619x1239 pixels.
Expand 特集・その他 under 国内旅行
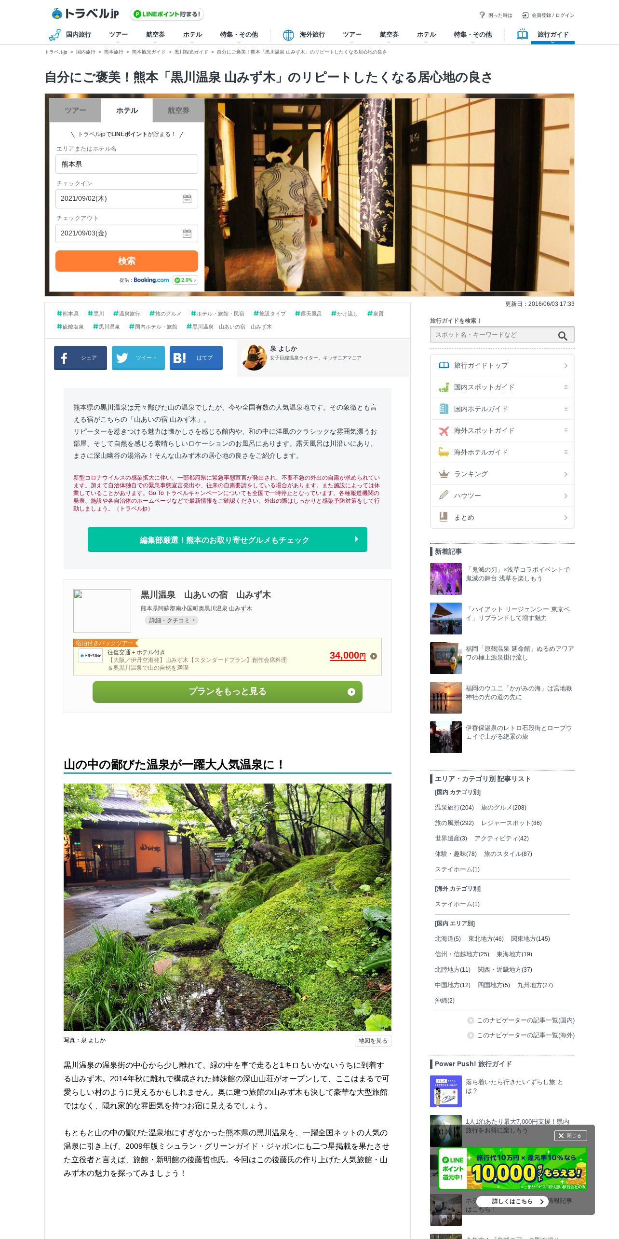click(x=239, y=35)
